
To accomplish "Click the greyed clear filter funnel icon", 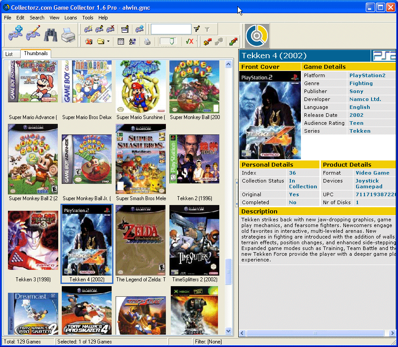I will [207, 30].
